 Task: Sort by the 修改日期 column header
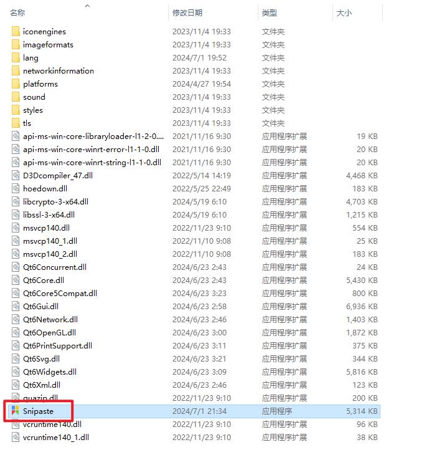click(x=187, y=12)
